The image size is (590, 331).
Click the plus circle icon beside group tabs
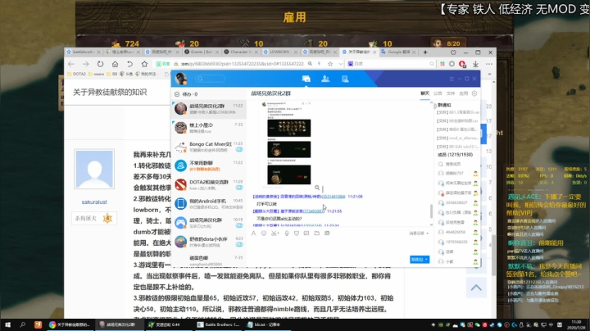[474, 93]
